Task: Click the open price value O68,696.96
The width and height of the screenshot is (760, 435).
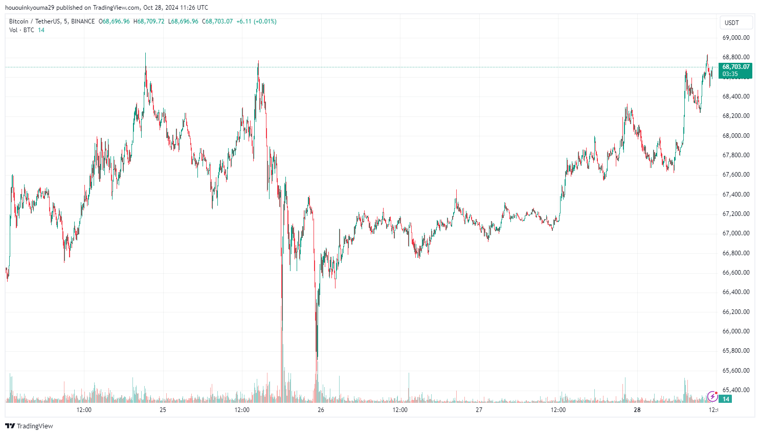Action: tap(115, 21)
